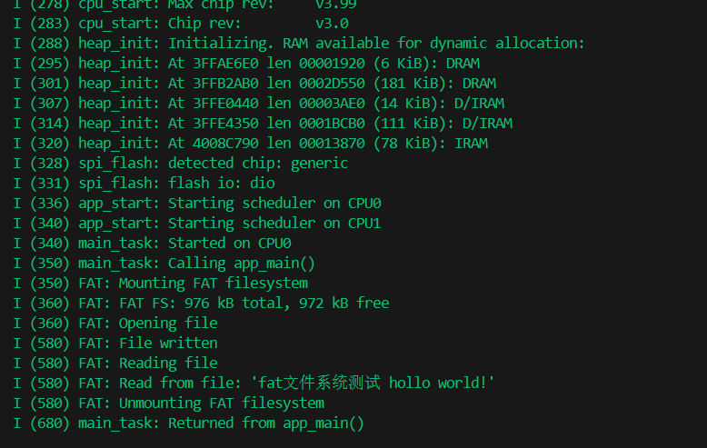Click the 'FAT: Opening file' log line

pyautogui.click(x=115, y=324)
